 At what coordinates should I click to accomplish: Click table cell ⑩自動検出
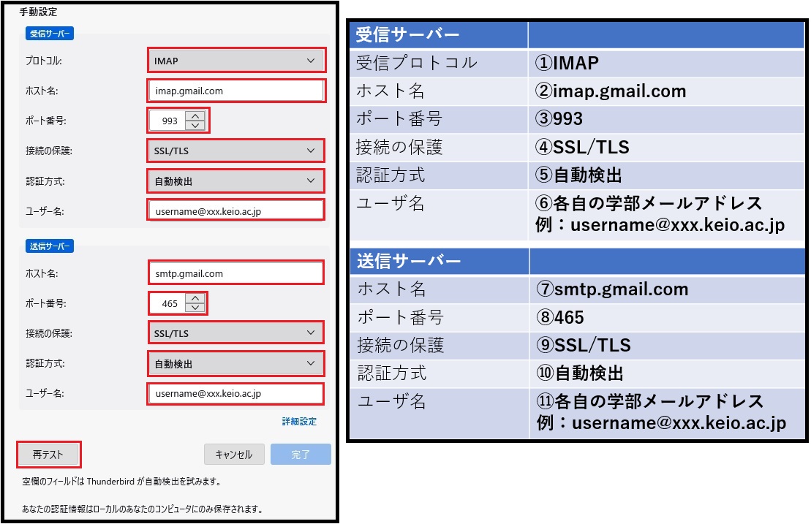(667, 373)
